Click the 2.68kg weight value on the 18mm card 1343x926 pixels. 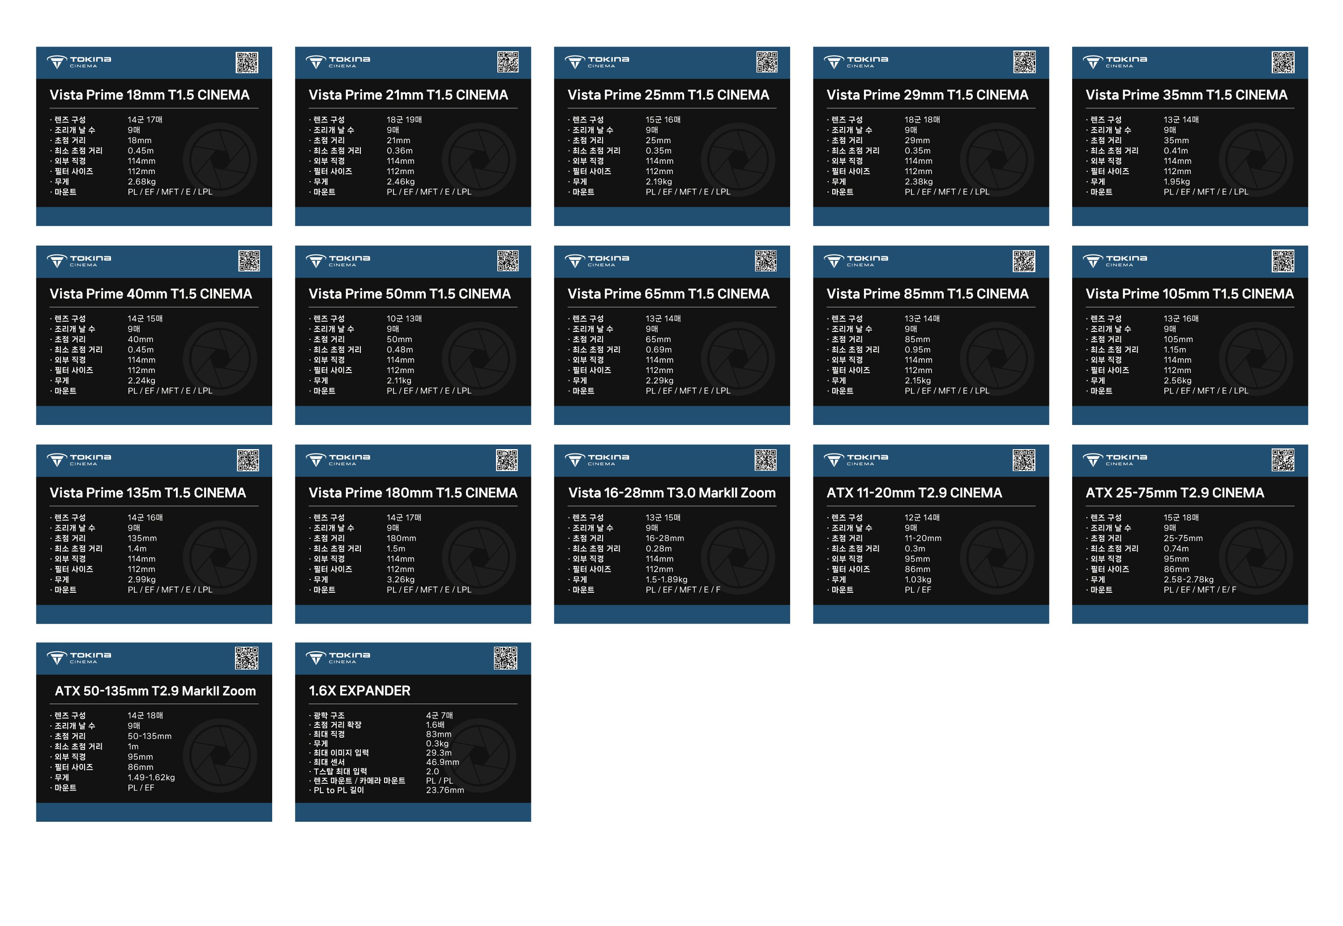141,182
